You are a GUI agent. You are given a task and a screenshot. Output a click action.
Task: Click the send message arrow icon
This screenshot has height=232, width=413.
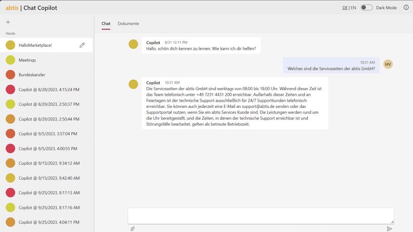(x=389, y=229)
